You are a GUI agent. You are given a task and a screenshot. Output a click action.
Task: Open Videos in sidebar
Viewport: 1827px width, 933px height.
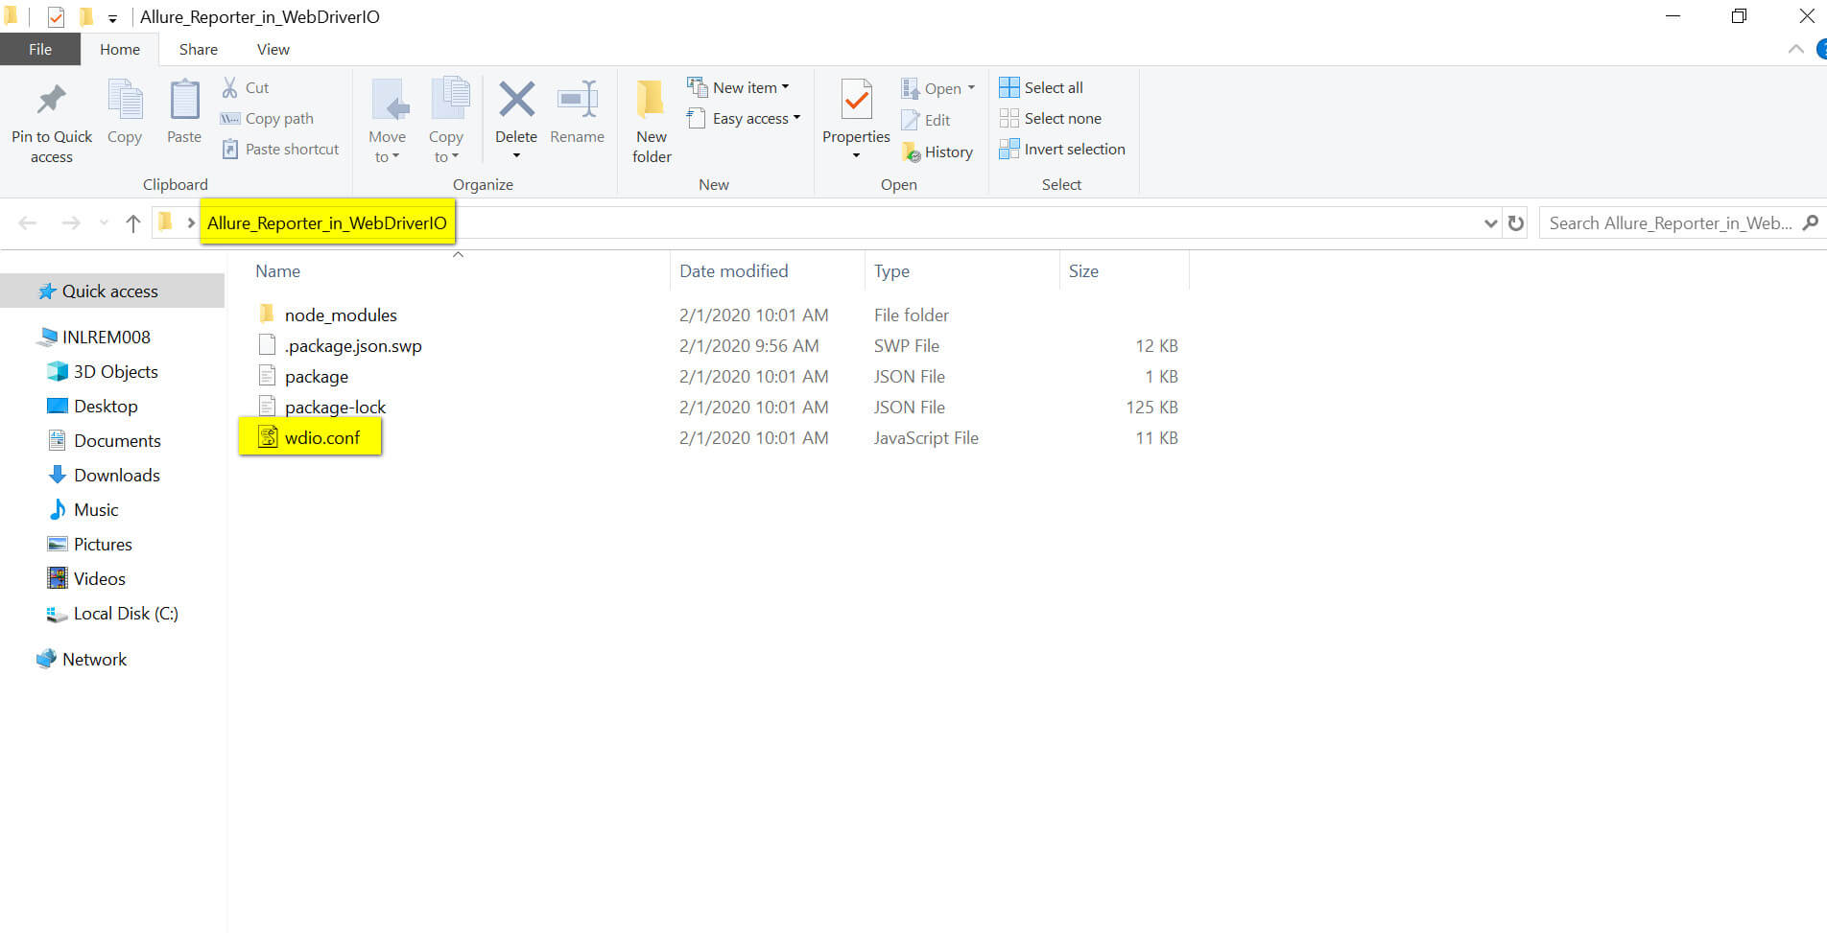[99, 578]
